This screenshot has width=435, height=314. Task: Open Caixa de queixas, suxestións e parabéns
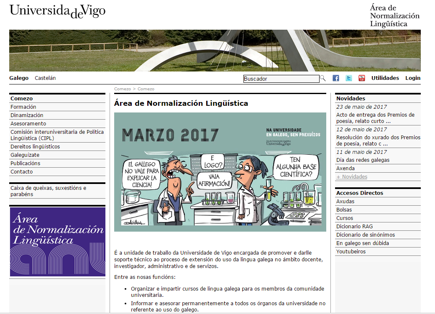pyautogui.click(x=48, y=191)
